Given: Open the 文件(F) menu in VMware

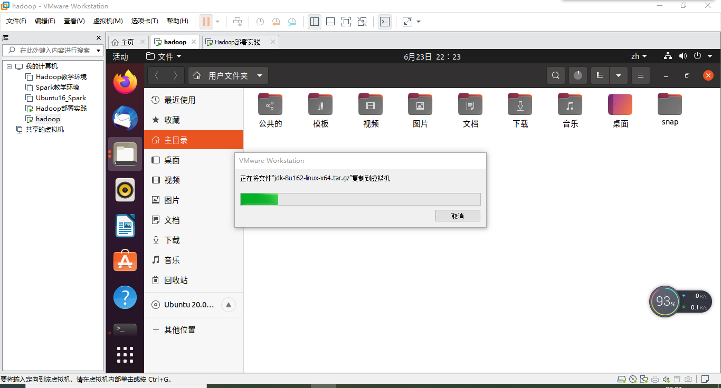Looking at the screenshot, I should click(x=16, y=21).
